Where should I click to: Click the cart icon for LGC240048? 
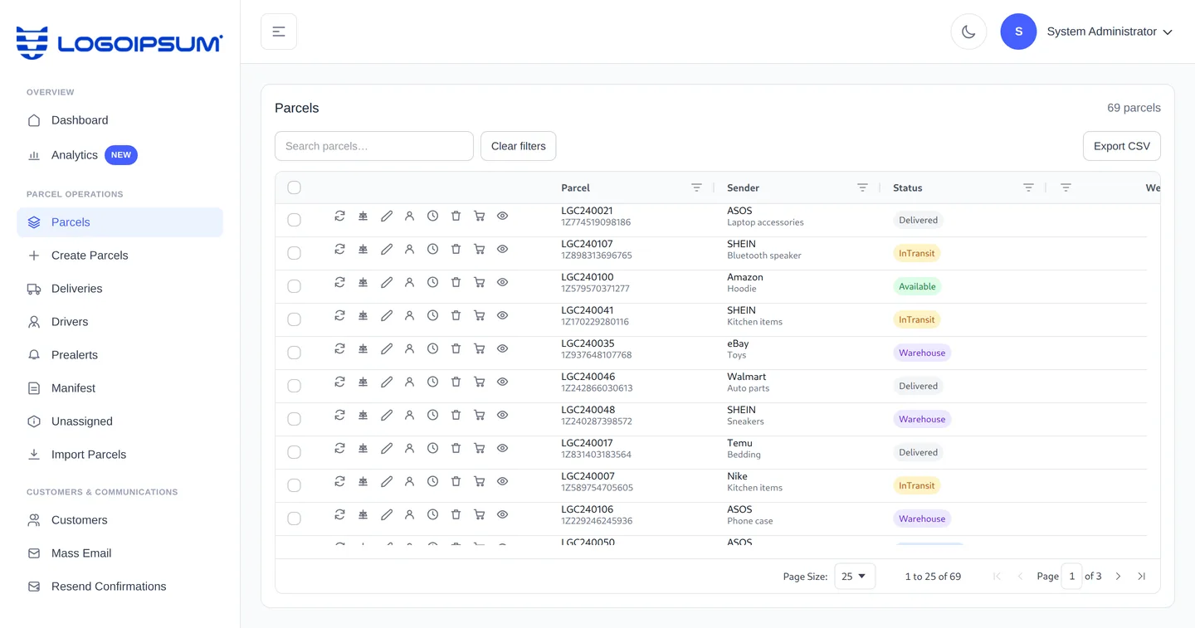coord(479,415)
